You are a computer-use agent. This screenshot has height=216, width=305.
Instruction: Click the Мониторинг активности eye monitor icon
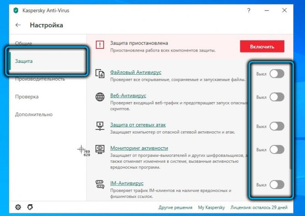tap(100, 149)
